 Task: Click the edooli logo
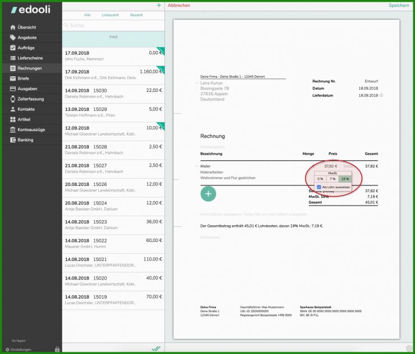coord(30,10)
